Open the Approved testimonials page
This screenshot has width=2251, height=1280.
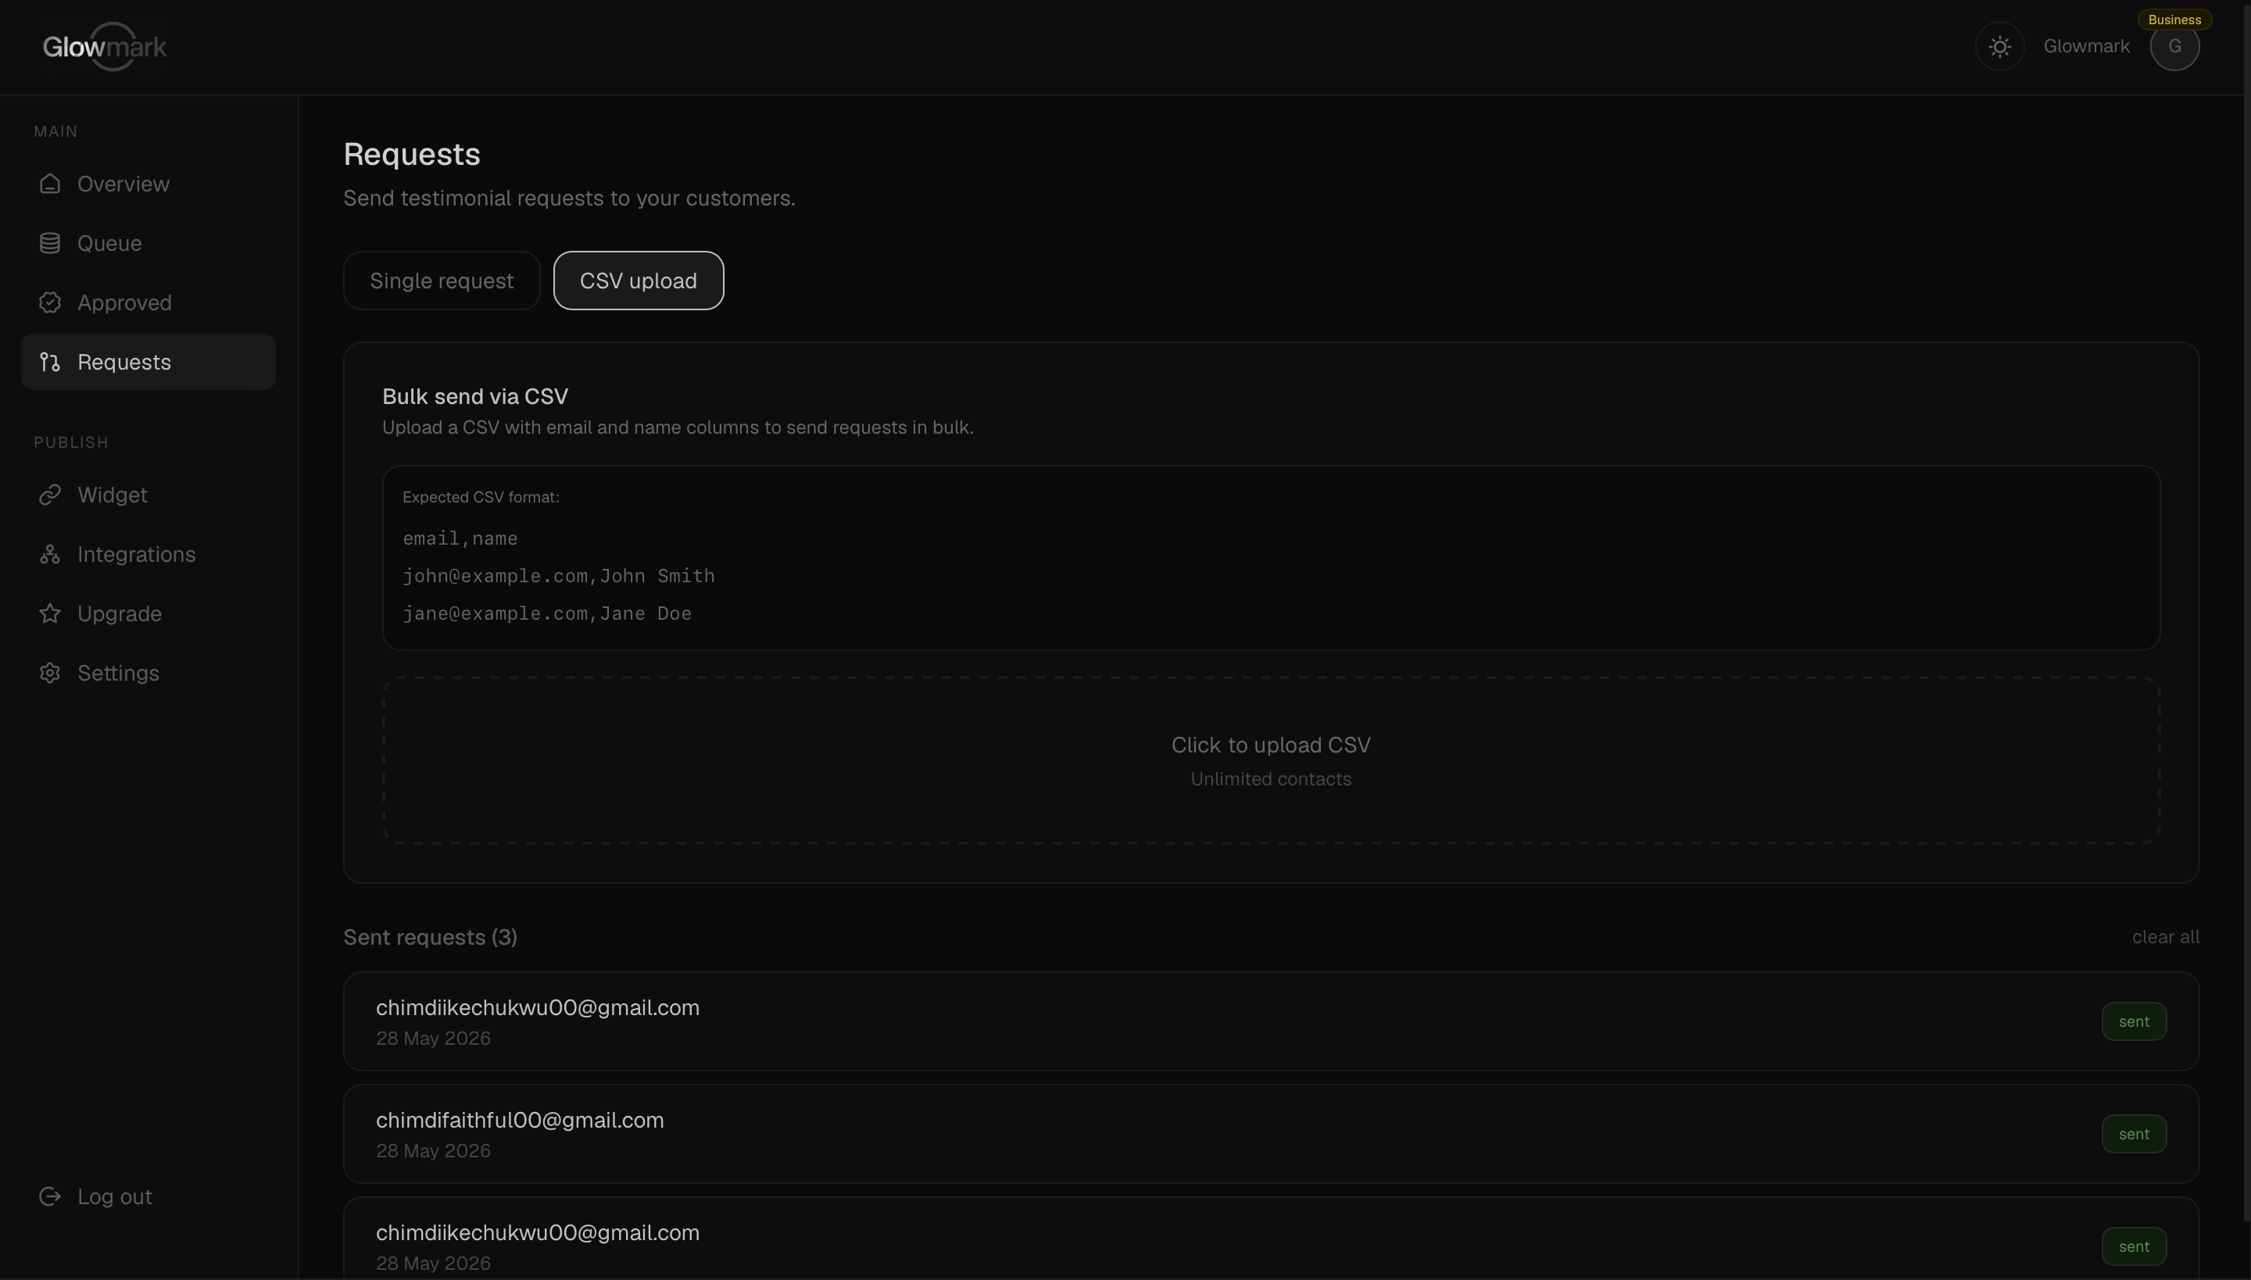(x=149, y=302)
